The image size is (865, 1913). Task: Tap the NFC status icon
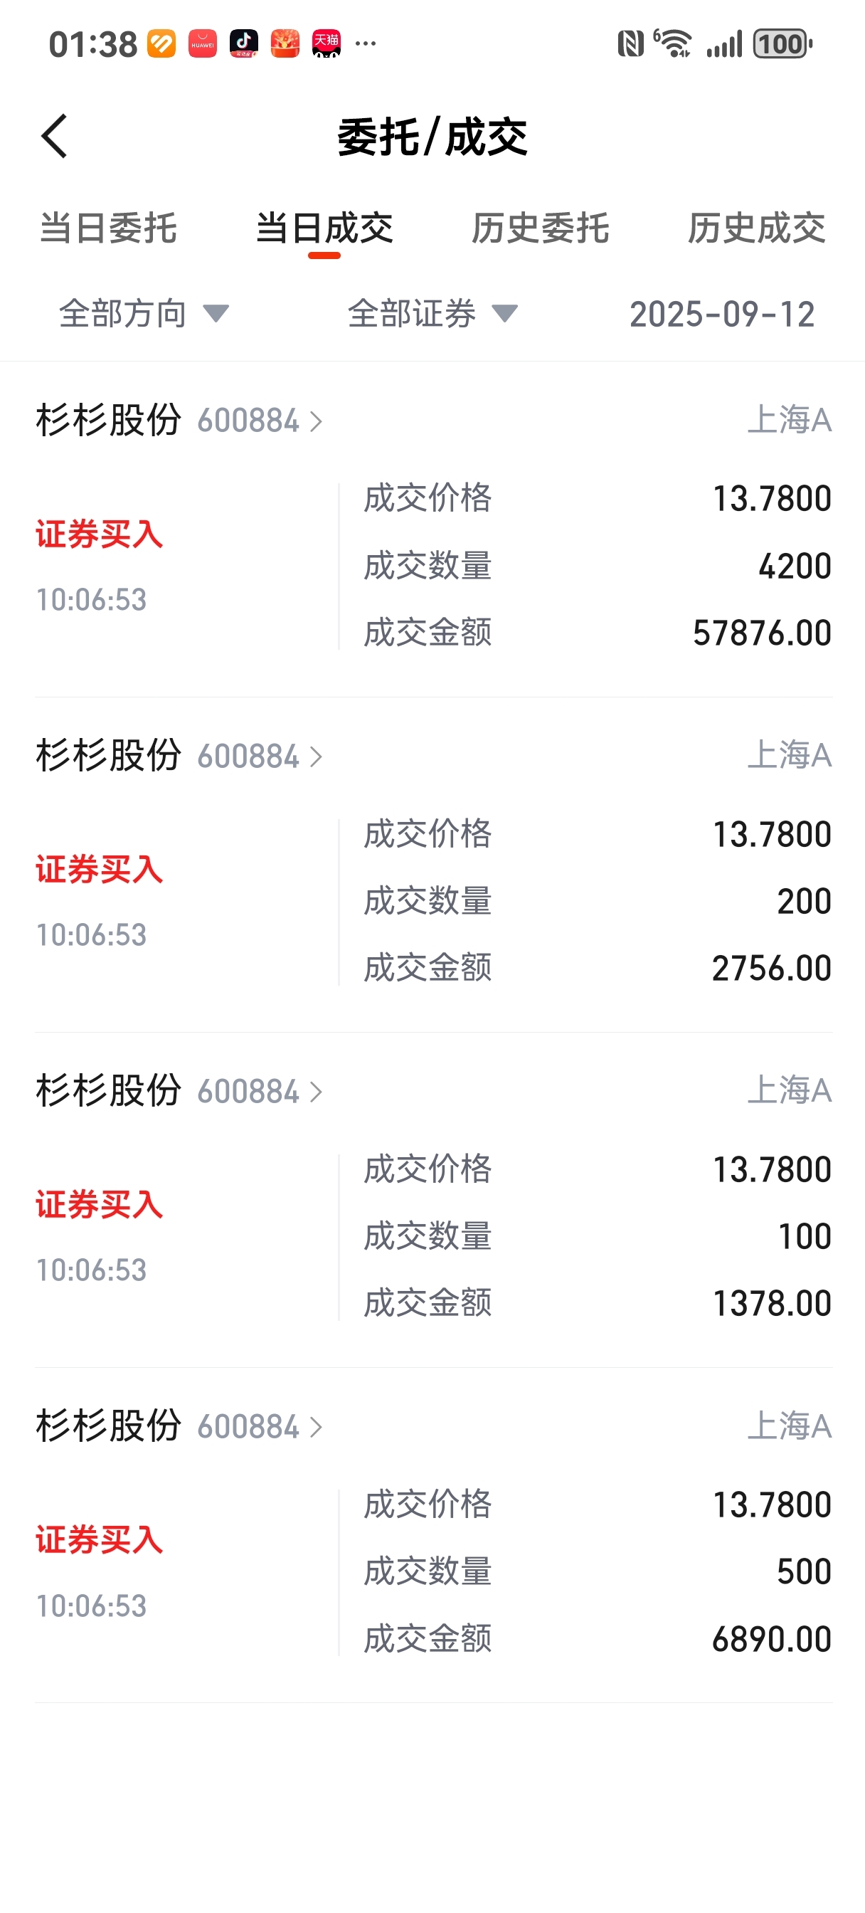click(630, 44)
